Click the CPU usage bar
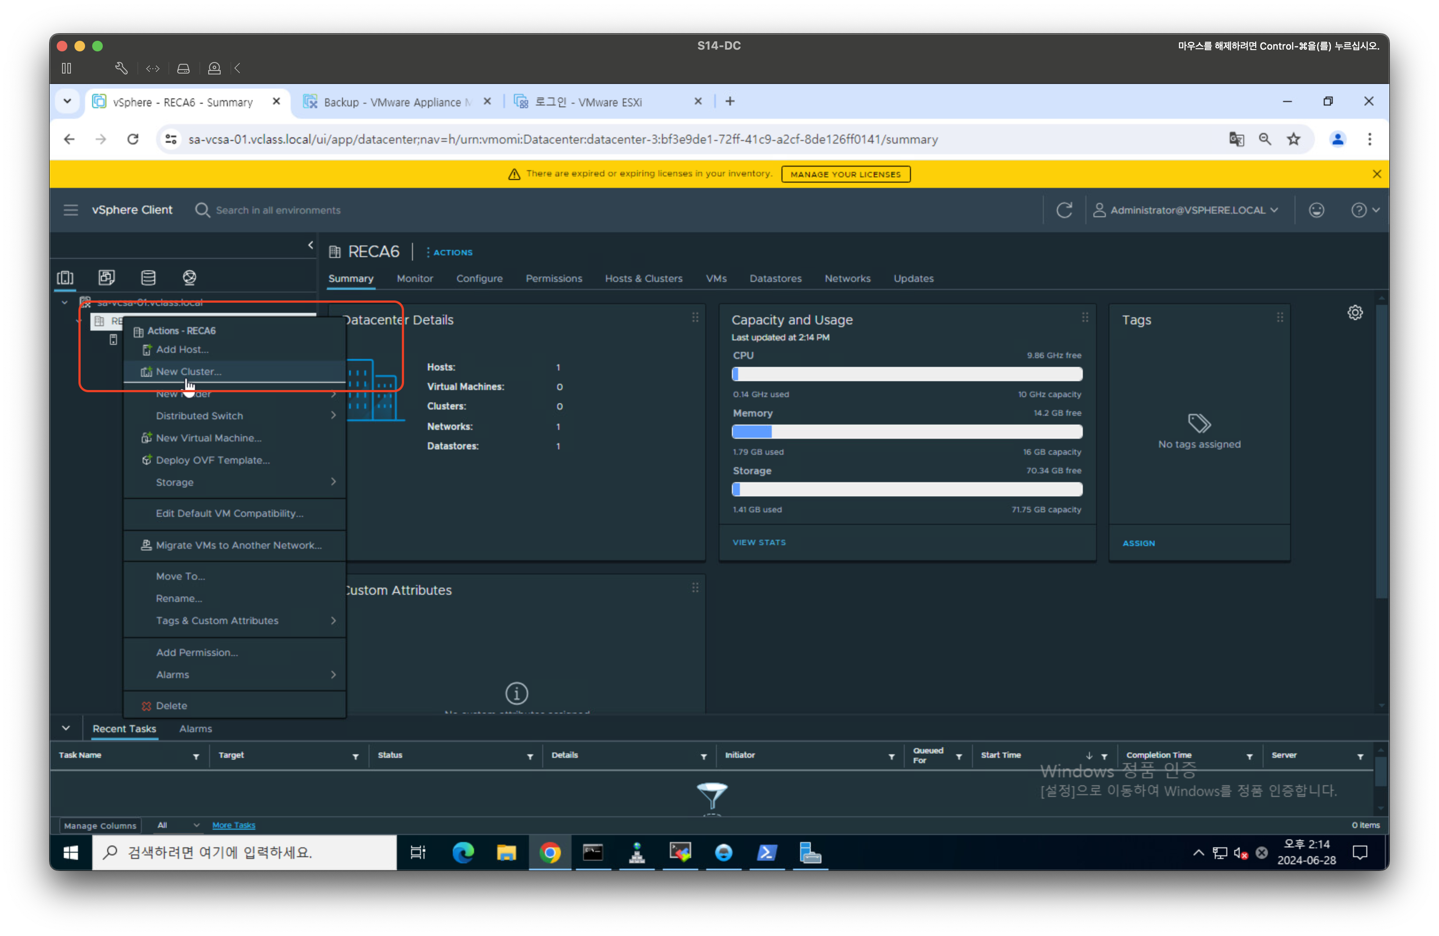 coord(906,374)
